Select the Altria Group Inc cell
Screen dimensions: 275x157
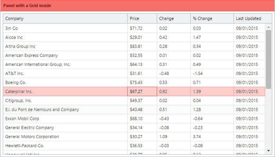65,46
